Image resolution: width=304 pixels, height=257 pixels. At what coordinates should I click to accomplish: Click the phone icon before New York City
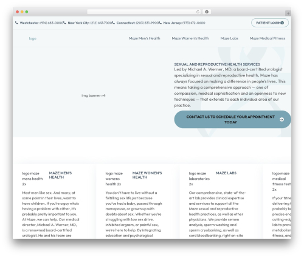(64, 23)
